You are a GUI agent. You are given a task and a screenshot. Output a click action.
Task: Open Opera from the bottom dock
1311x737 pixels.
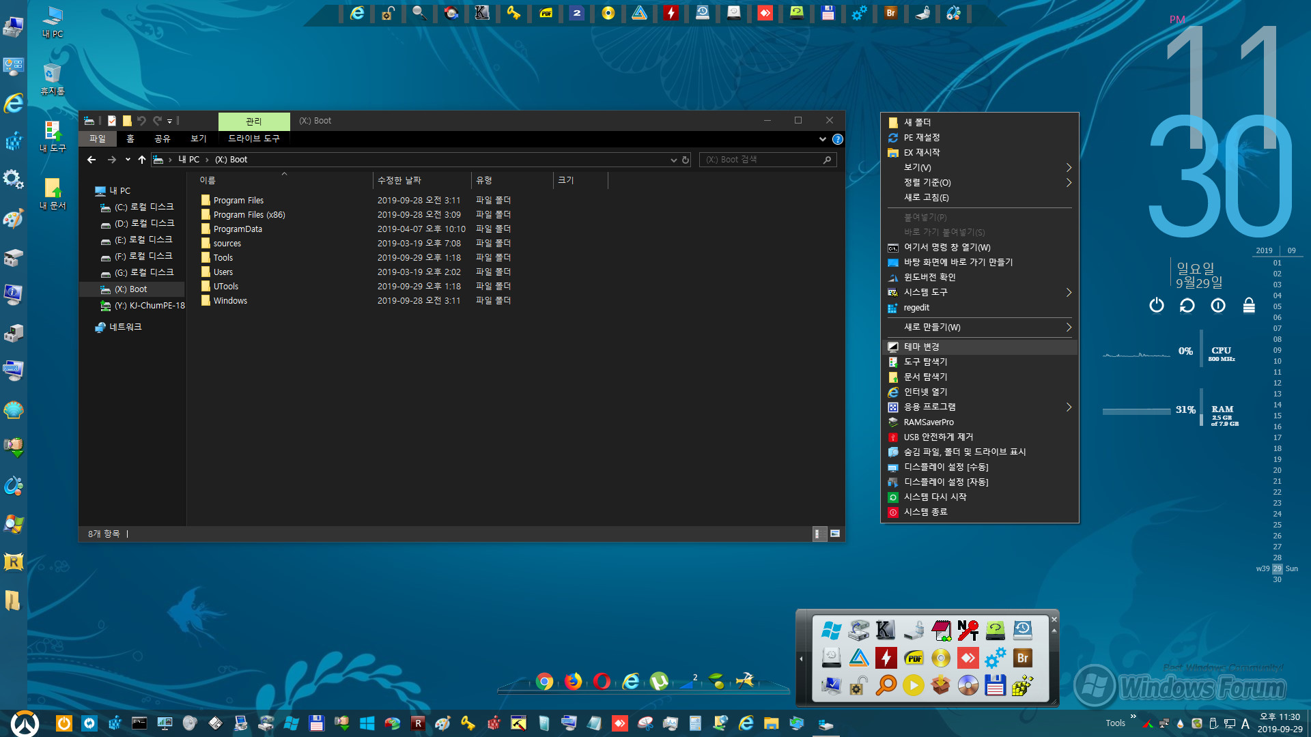coord(602,681)
